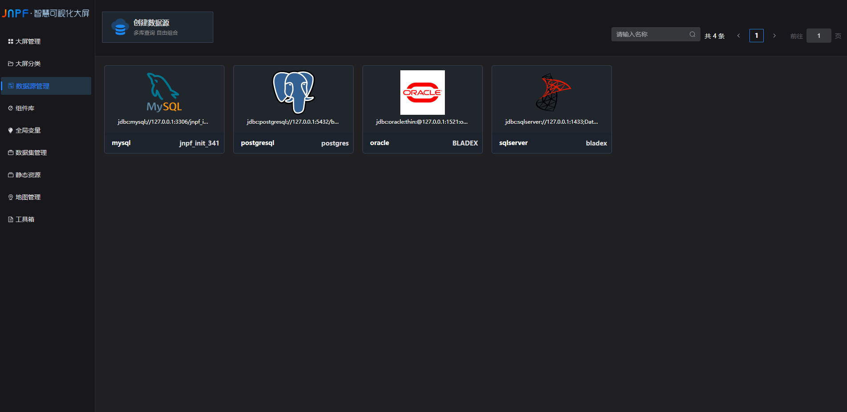The width and height of the screenshot is (847, 412).
Task: Click the postgres database label
Action: [x=335, y=143]
